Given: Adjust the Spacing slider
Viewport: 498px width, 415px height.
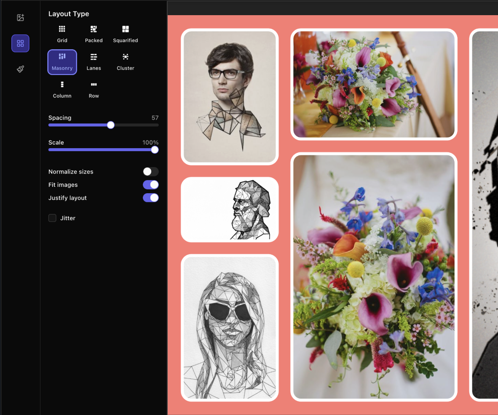Looking at the screenshot, I should pos(110,125).
